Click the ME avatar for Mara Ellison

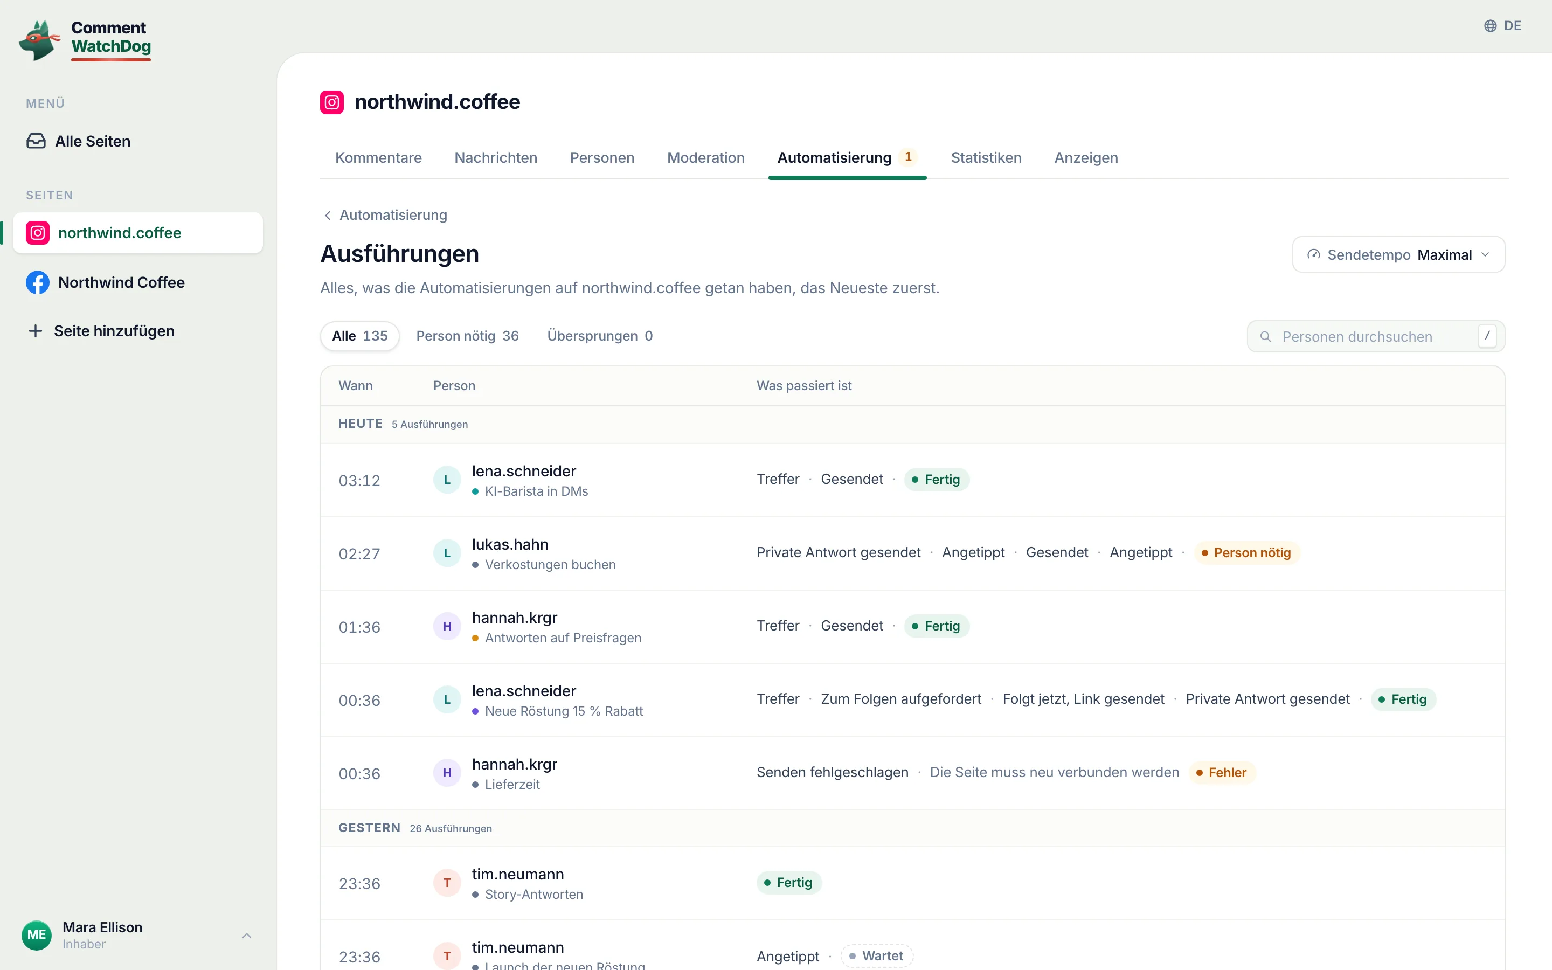[37, 935]
